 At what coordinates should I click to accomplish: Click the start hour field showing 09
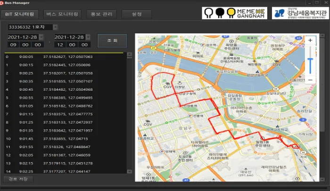click(13, 45)
